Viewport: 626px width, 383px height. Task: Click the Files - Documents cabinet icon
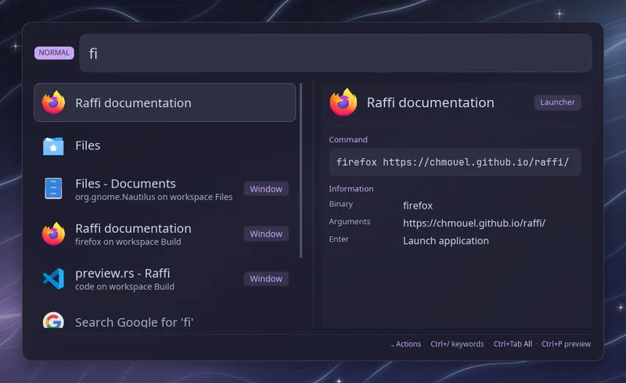[53, 188]
